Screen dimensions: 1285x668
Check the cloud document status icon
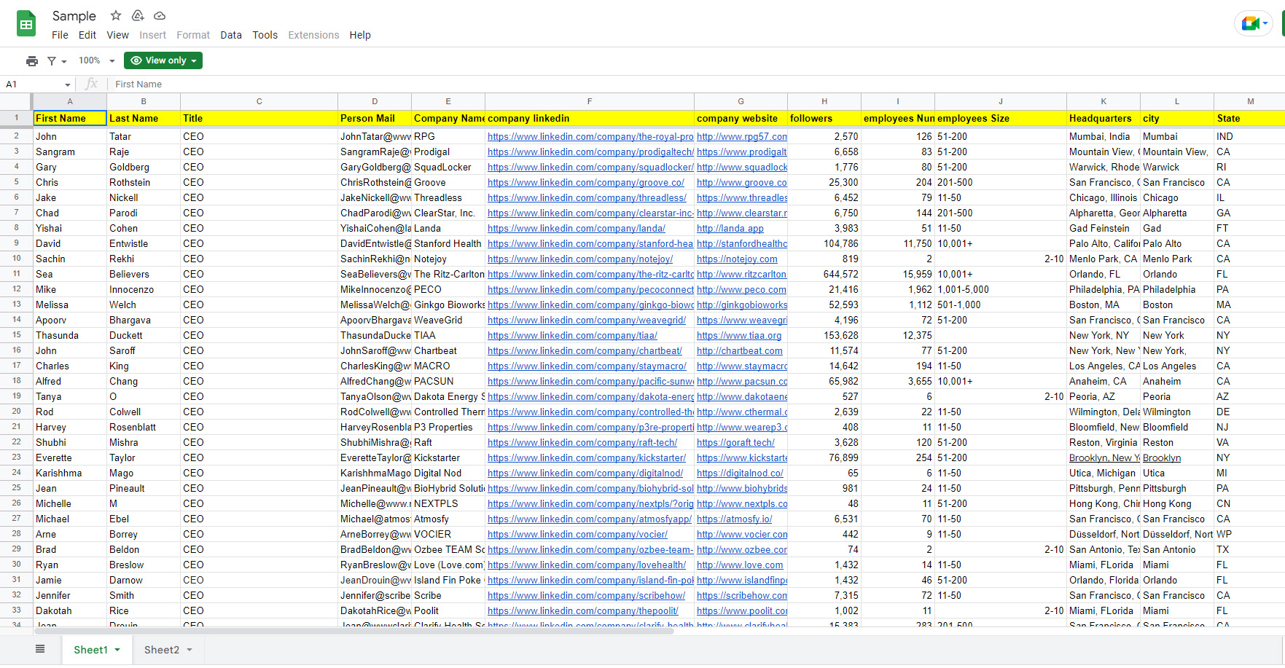click(x=160, y=15)
